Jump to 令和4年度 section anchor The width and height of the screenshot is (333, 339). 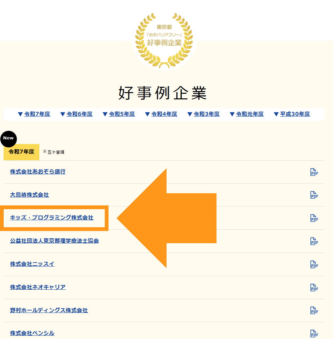click(x=164, y=114)
